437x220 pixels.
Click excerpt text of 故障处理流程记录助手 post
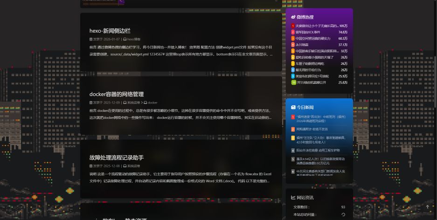pos(180,178)
